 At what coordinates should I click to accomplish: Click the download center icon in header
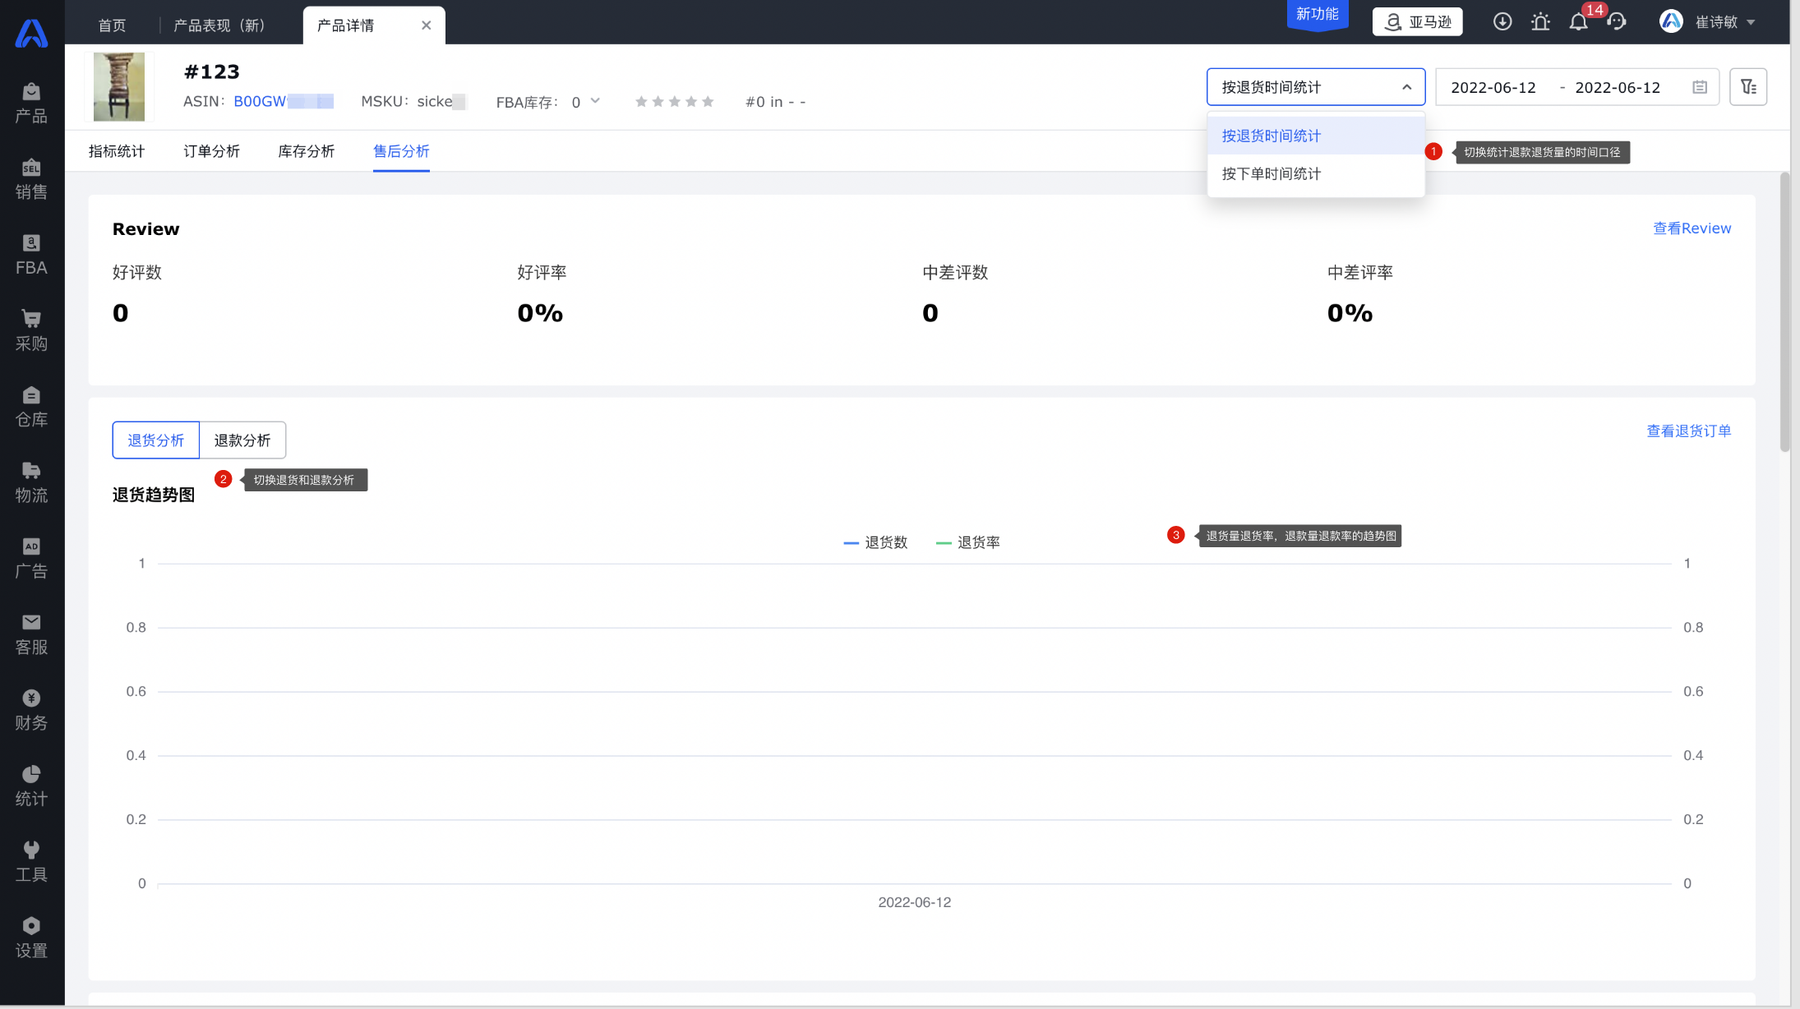(1502, 22)
